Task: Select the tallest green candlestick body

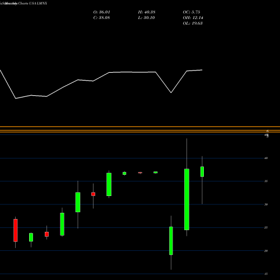Action: point(186,199)
